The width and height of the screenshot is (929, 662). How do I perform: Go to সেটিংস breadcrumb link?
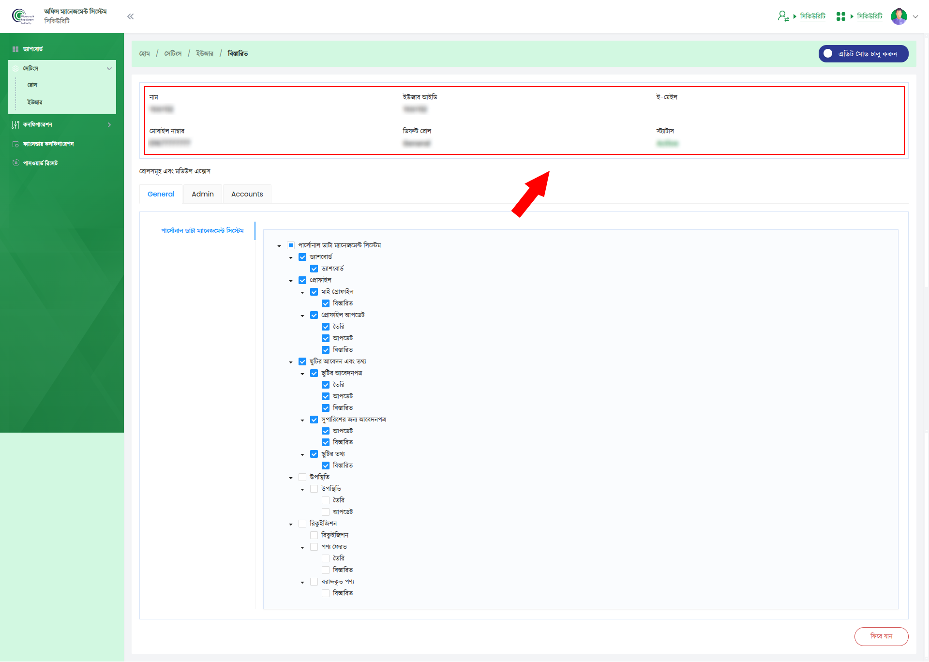(173, 54)
